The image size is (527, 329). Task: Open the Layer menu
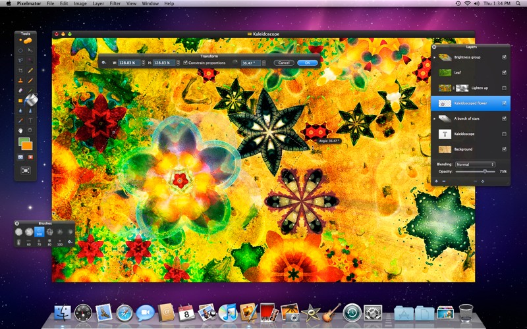[x=97, y=4]
